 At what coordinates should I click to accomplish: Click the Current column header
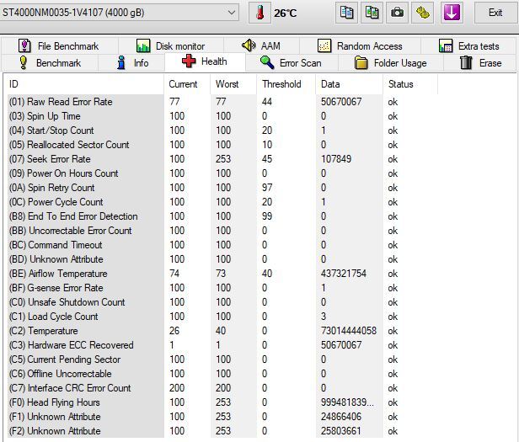187,84
